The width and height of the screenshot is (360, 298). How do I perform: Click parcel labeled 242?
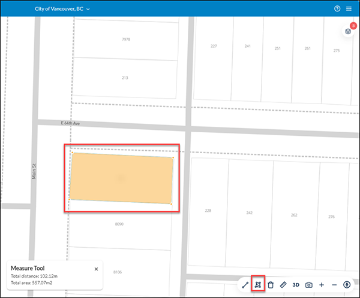250,213
